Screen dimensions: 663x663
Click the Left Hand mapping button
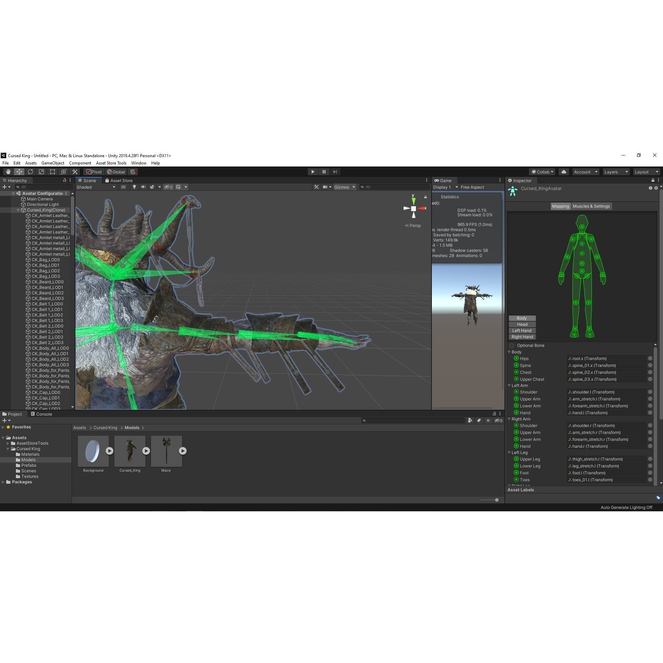click(522, 331)
